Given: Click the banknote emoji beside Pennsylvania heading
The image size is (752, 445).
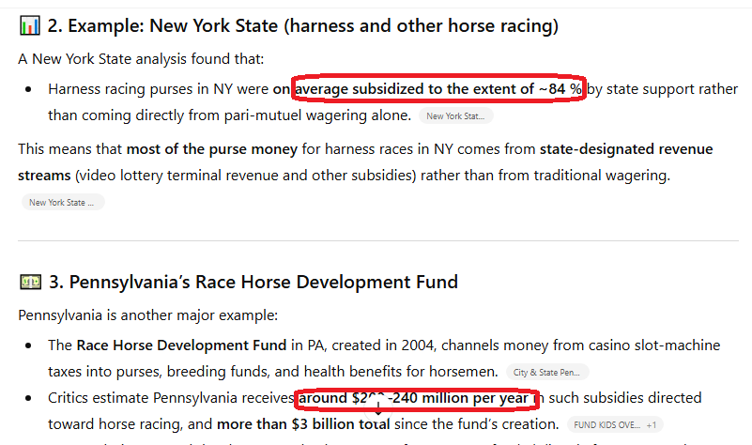Looking at the screenshot, I should (29, 283).
